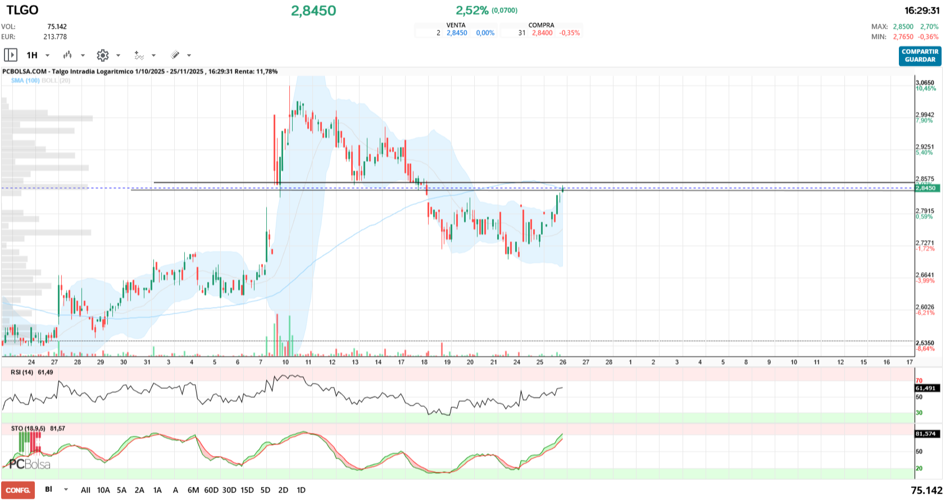Screen dimensions: 950x502
Task: Click the red CONFG. button
Action: click(x=18, y=490)
